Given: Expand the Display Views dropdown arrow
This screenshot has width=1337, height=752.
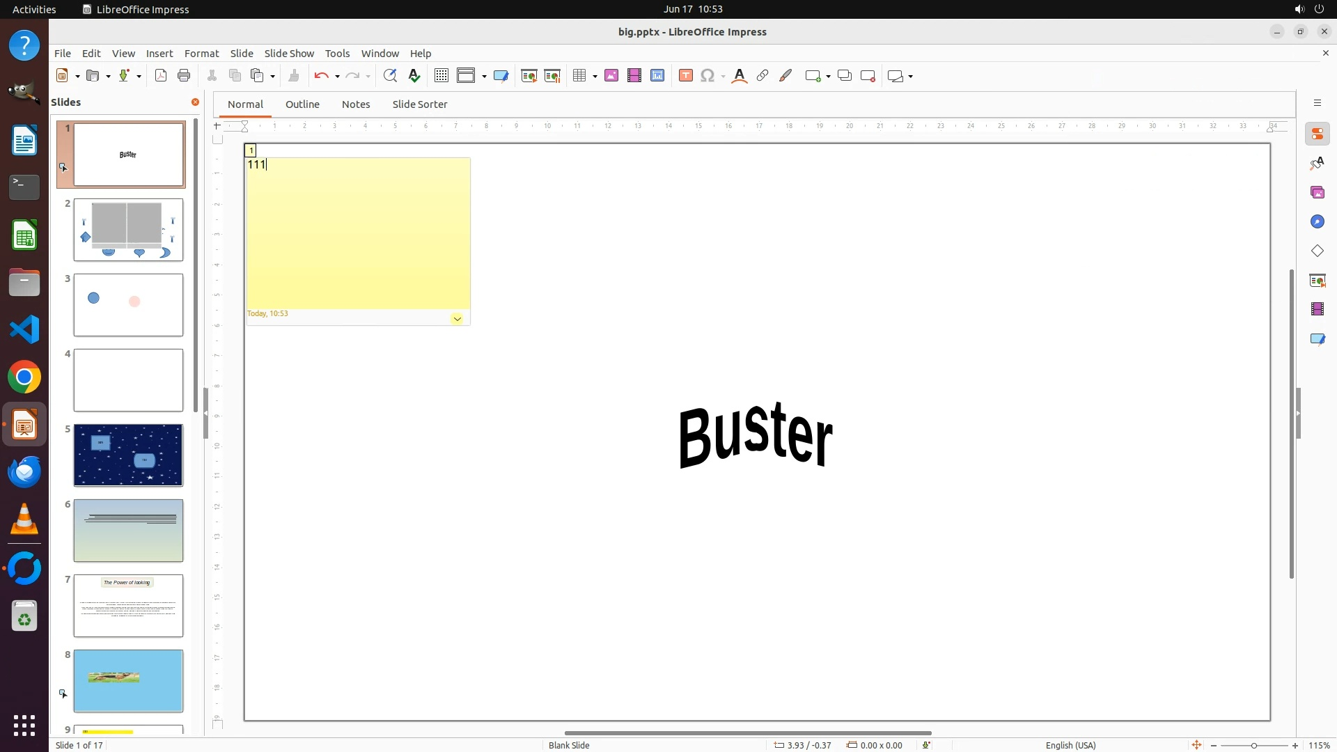Looking at the screenshot, I should [484, 77].
